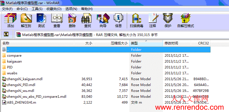Select file name zhengshi_wu_abs_PID_compare1.mdl
Screen dimensions: 229x112
click(x=37, y=96)
